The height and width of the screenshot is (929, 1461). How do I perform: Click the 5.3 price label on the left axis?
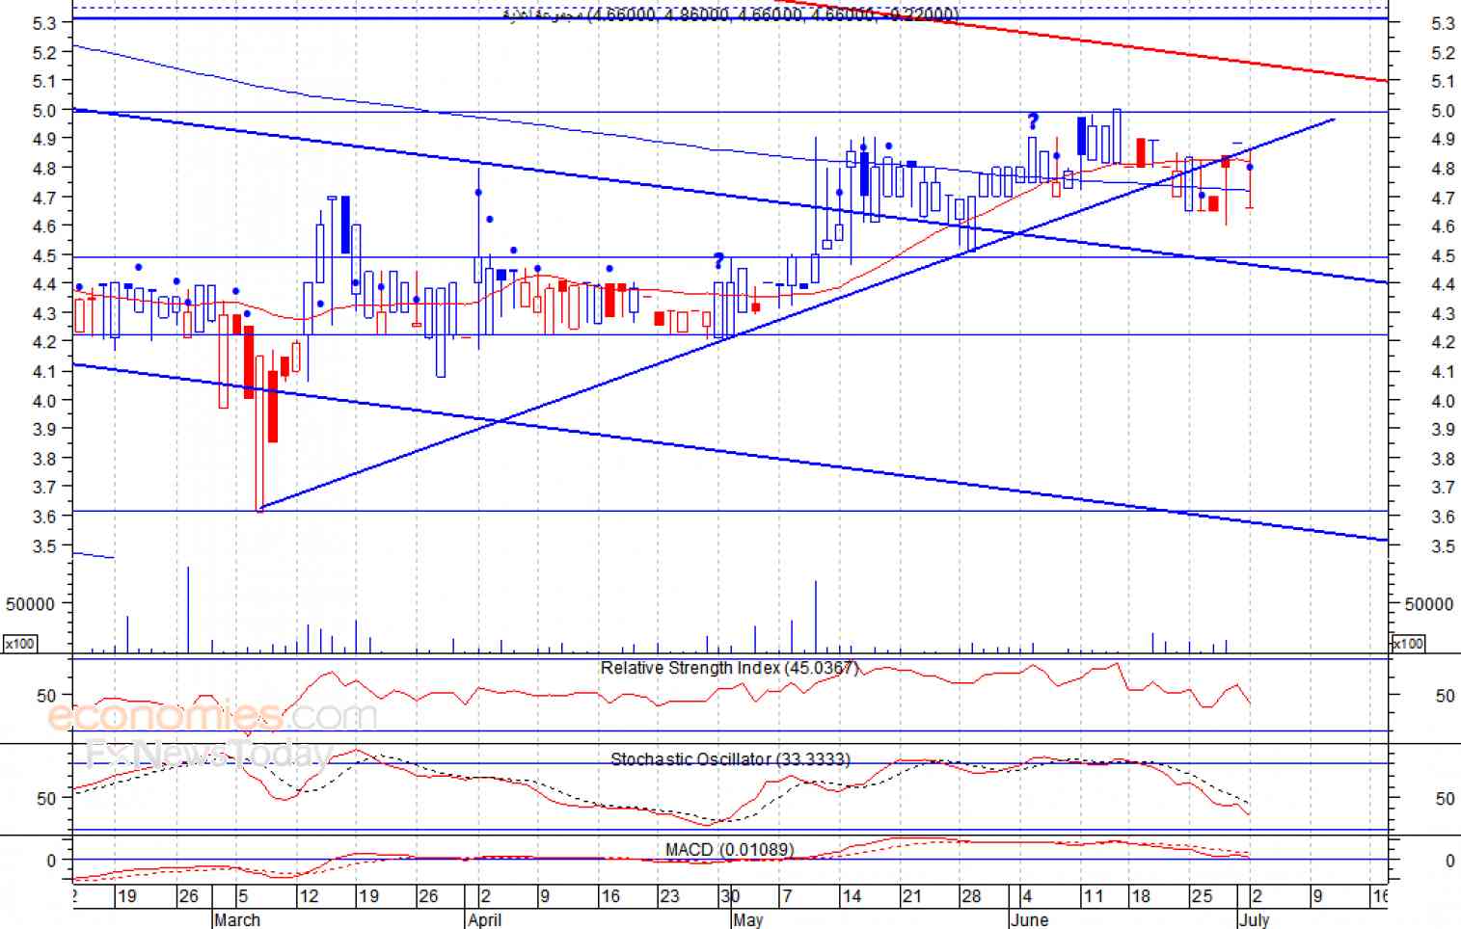tap(45, 22)
